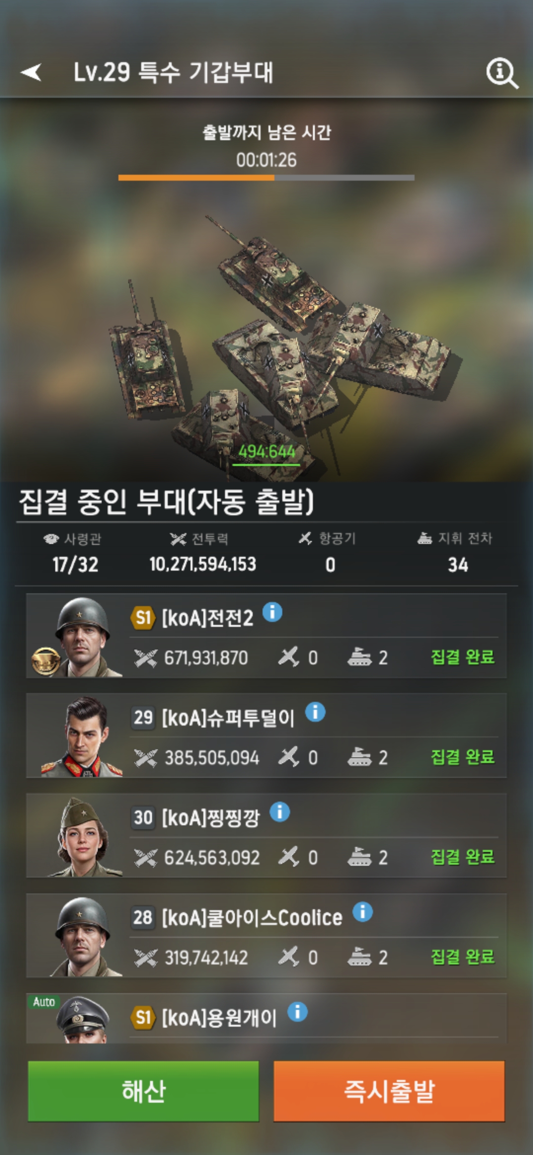Open info icon for [koA]쿨아이스Coolice
Image resolution: width=533 pixels, height=1155 pixels.
[x=363, y=912]
